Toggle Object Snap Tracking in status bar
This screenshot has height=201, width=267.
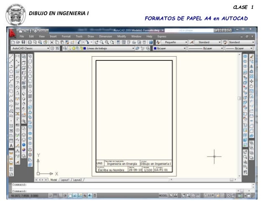pyautogui.click(x=75, y=196)
